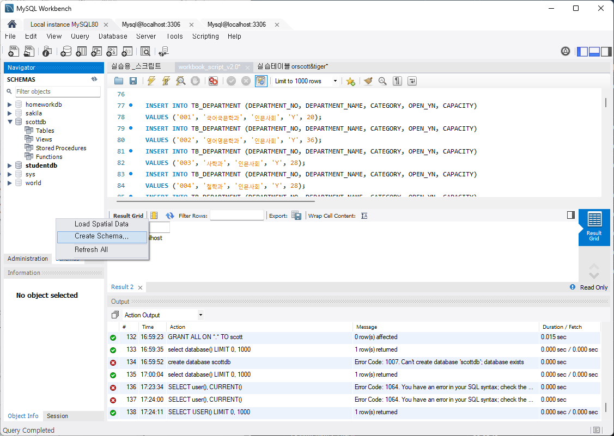614x436 pixels.
Task: Open Workbench preferences gear icon
Action: pyautogui.click(x=565, y=51)
